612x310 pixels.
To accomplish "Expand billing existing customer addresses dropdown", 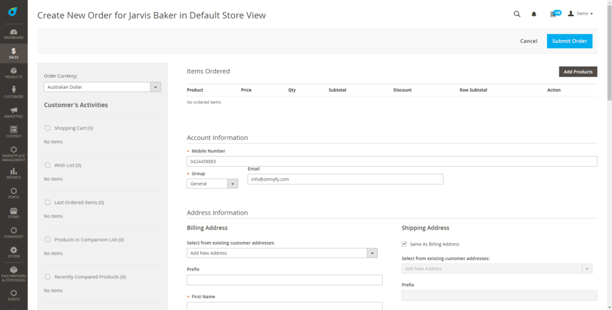I will pyautogui.click(x=282, y=253).
